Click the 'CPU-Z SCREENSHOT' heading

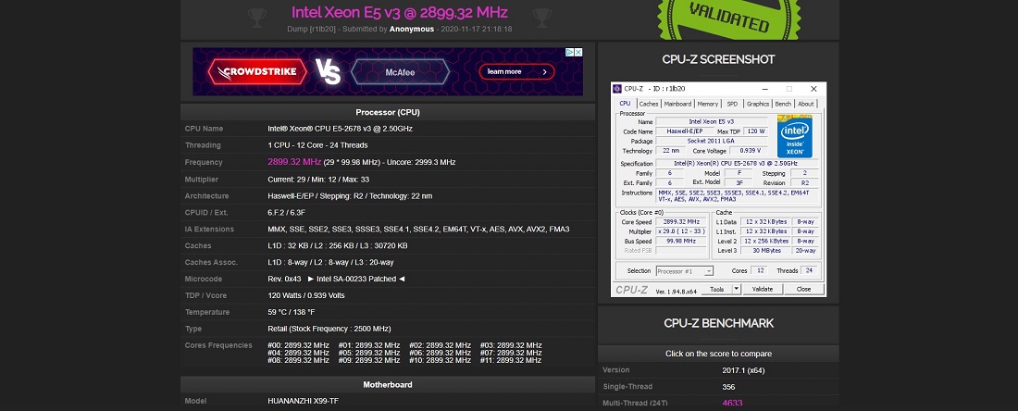pos(718,59)
